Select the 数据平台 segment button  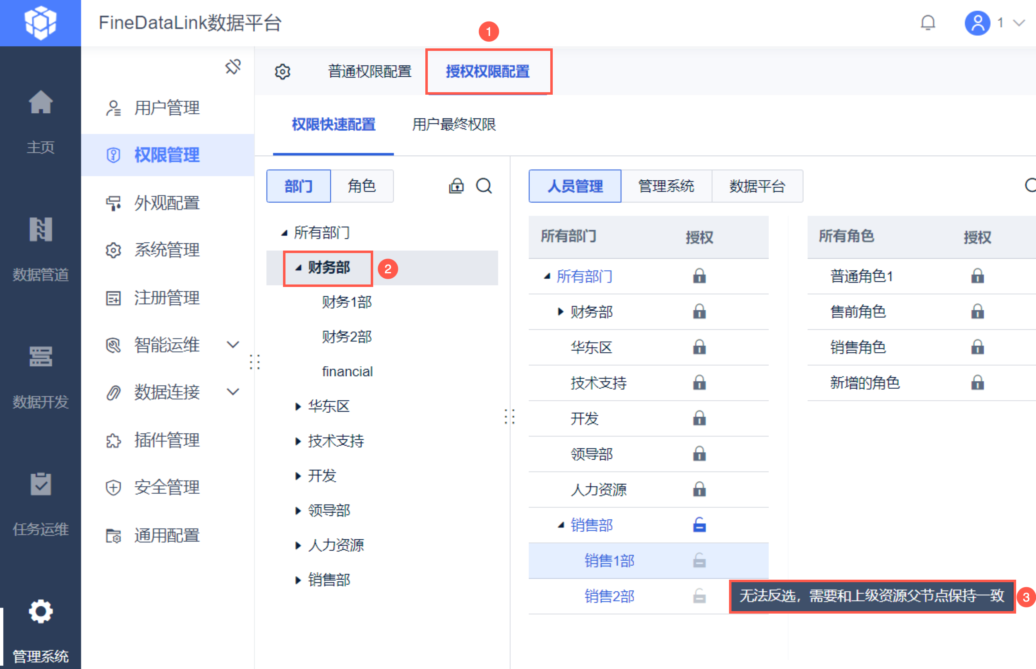[757, 186]
